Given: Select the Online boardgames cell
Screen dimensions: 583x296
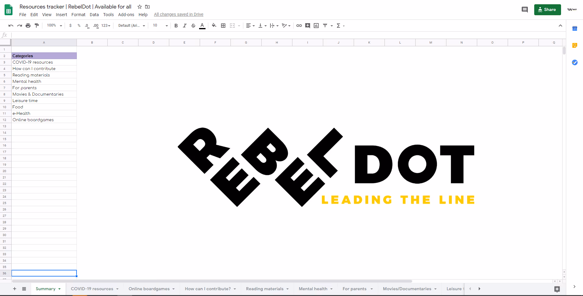Looking at the screenshot, I should [x=44, y=120].
